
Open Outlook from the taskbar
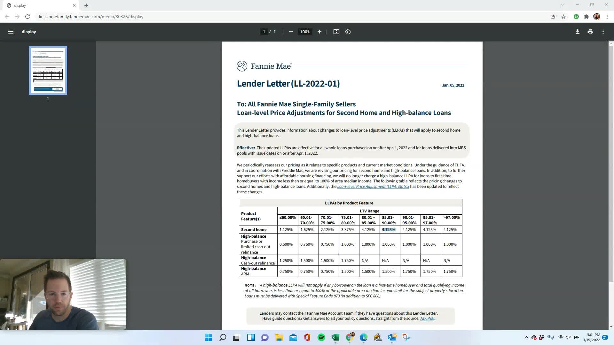[392, 337]
